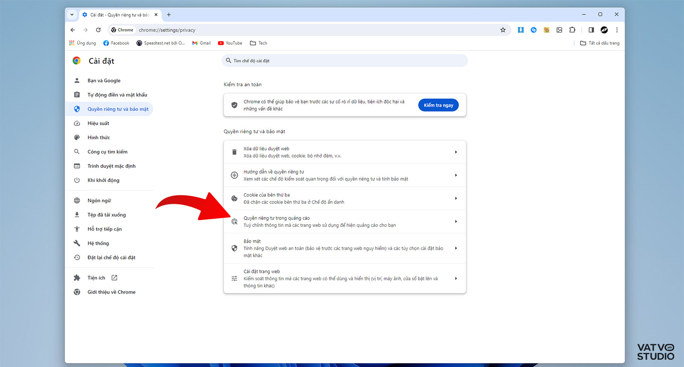Screen dimensions: 684x367
Task: Click the arrow beside Hướng dẫn về quyền riêng tư
Action: [456, 175]
